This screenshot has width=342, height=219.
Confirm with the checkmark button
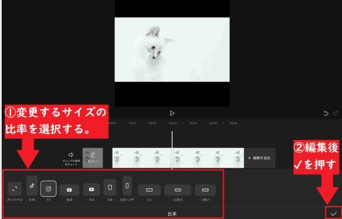[x=333, y=214]
